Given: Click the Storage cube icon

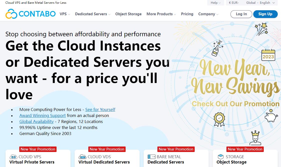Looking at the screenshot, I should point(221,157).
